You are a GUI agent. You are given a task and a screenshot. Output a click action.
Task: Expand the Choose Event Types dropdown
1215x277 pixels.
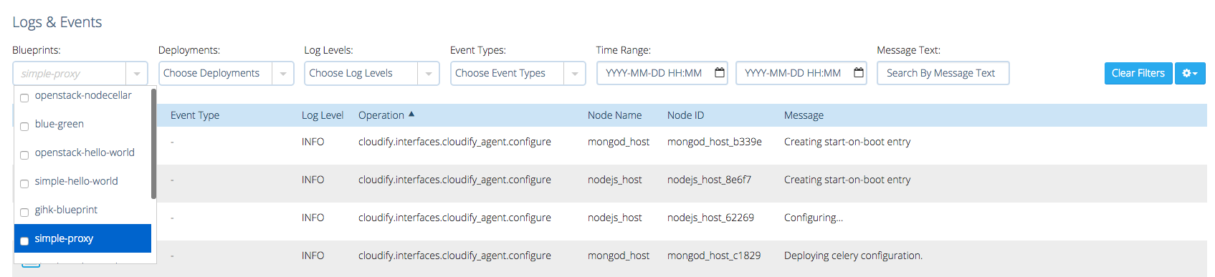[575, 73]
